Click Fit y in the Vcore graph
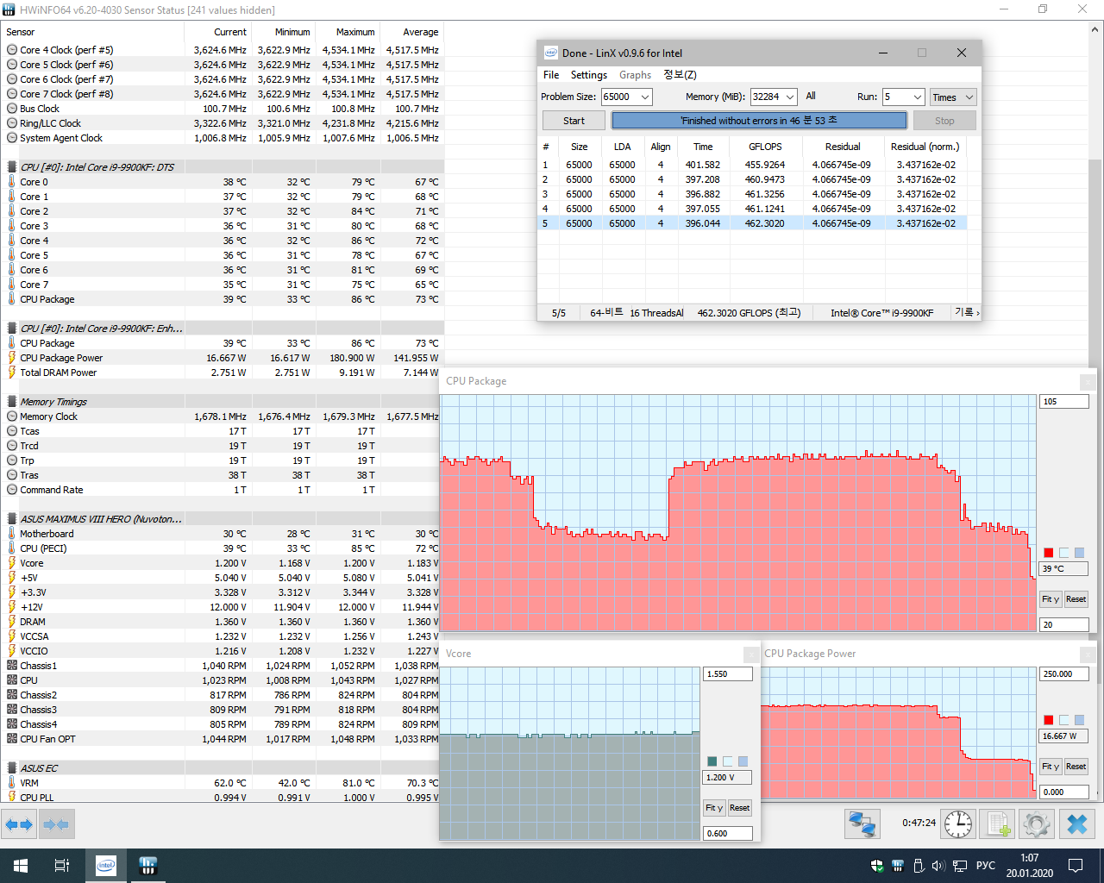This screenshot has height=883, width=1104. 714,808
